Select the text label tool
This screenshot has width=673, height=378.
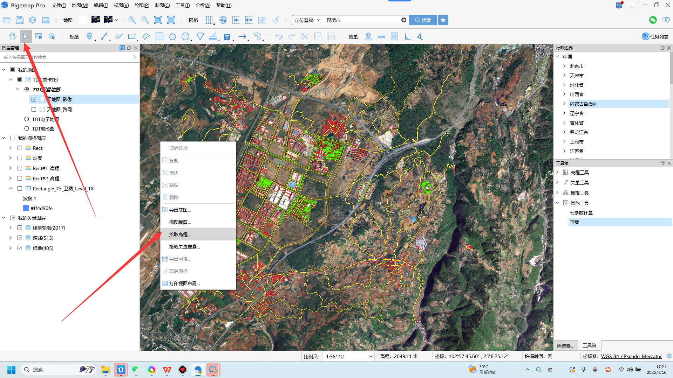pos(227,37)
